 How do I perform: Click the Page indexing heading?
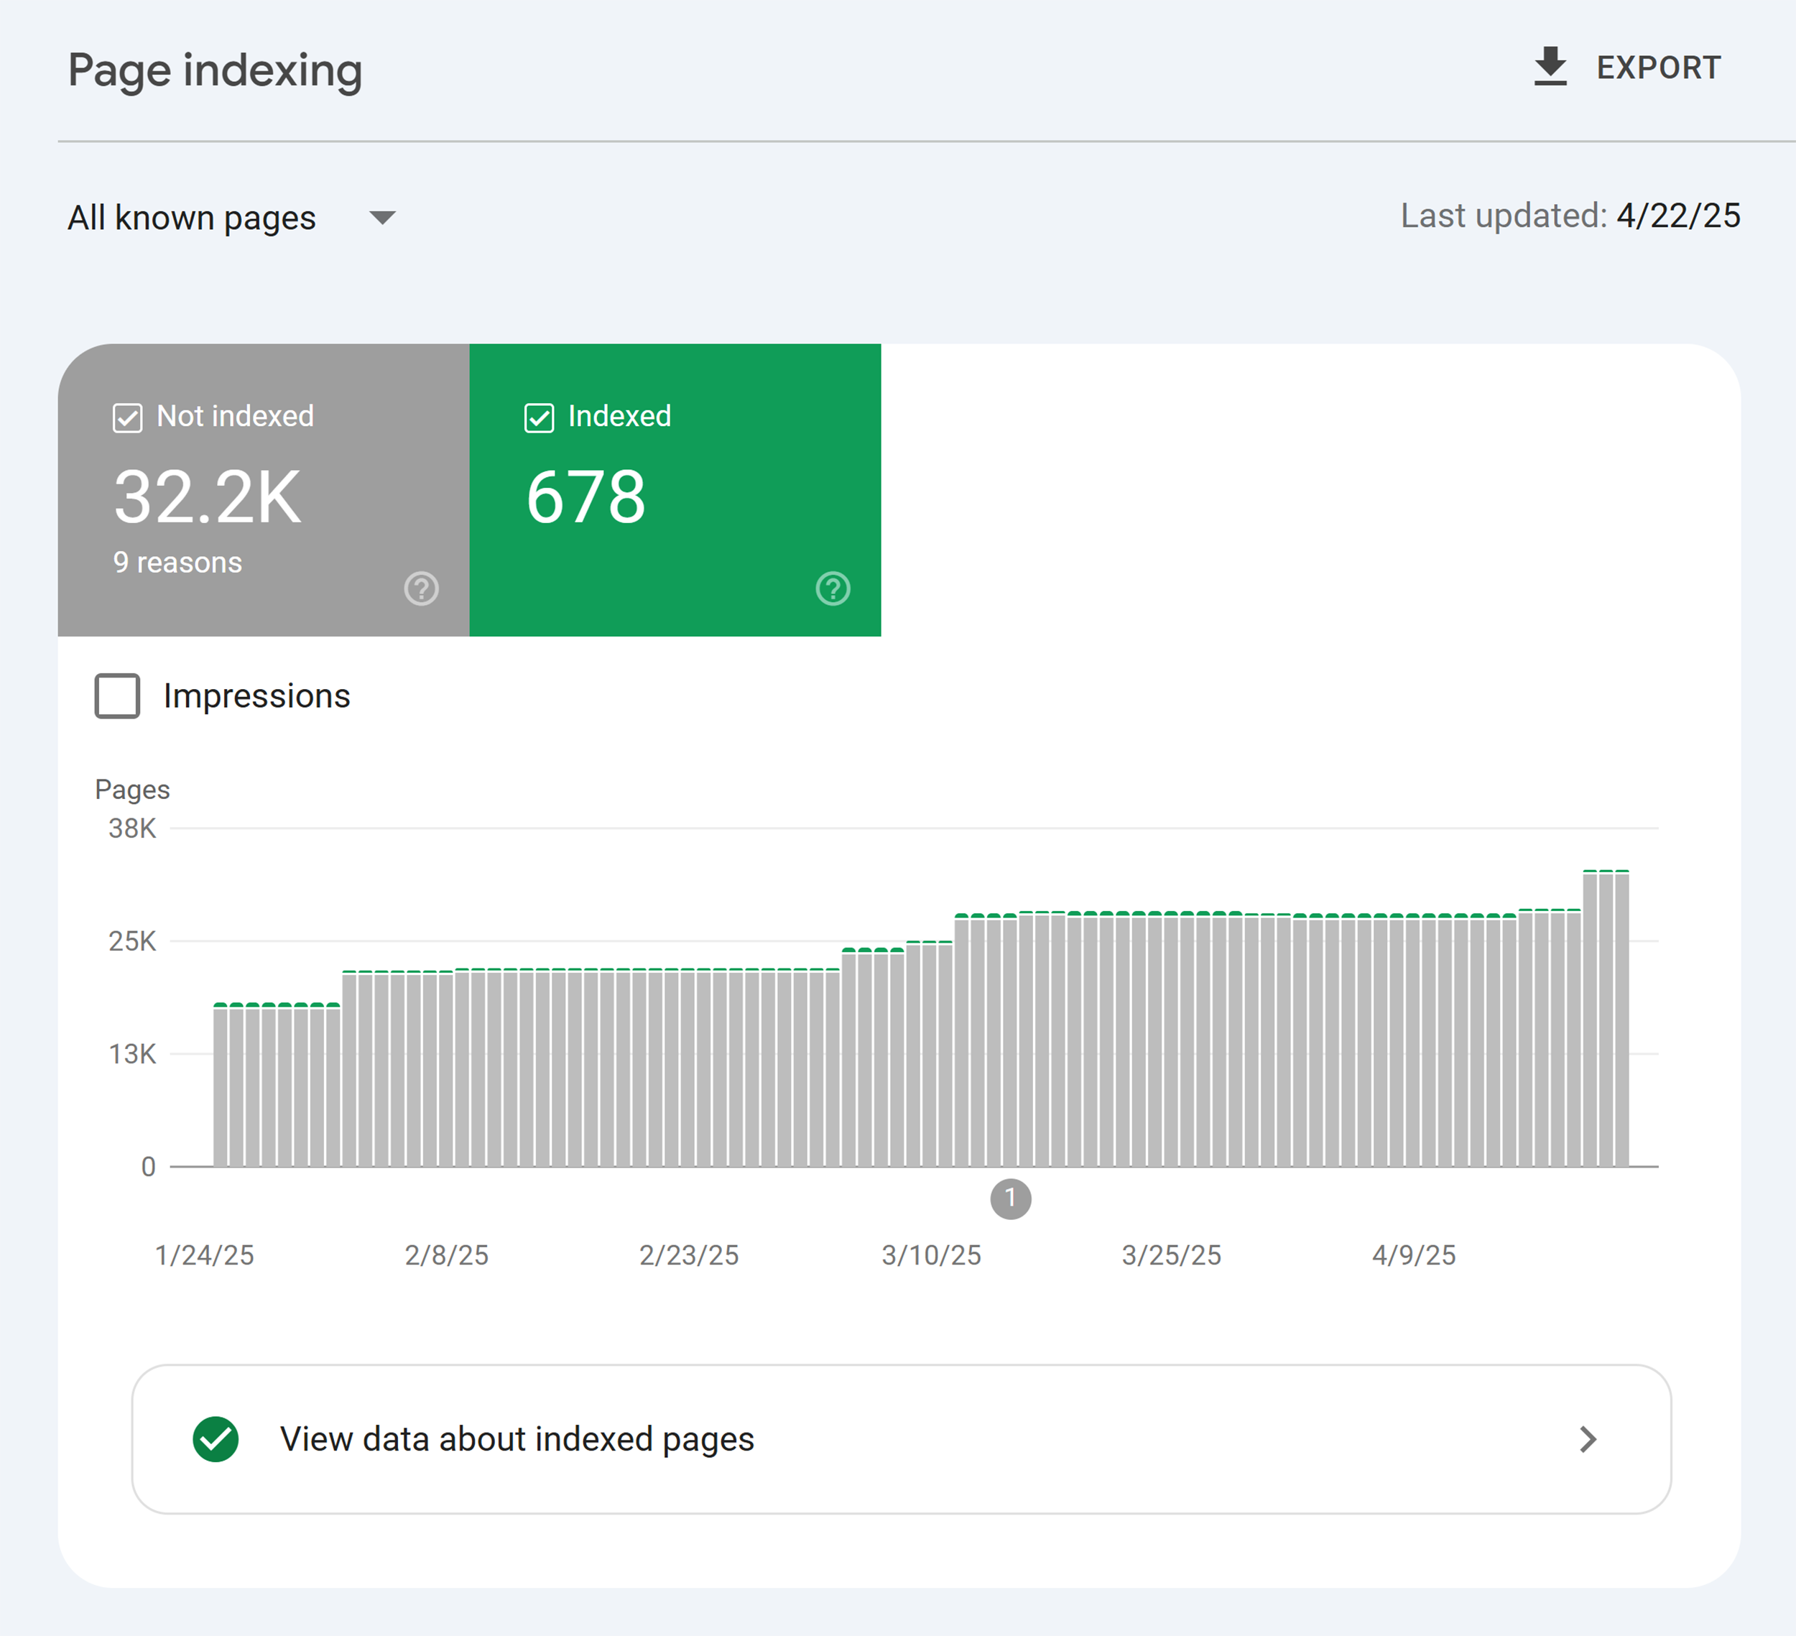[215, 71]
